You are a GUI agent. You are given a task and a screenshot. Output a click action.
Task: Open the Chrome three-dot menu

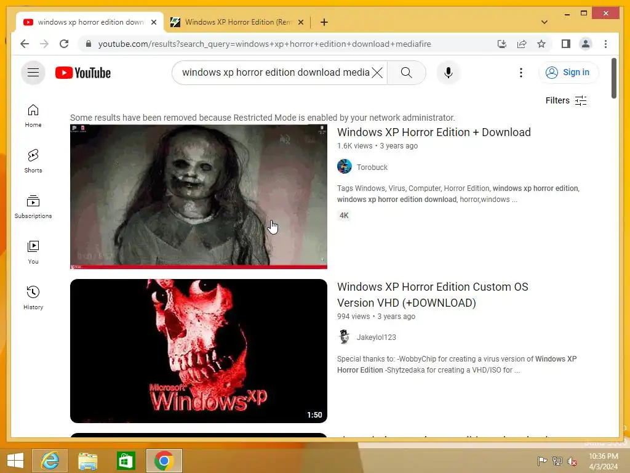coord(605,44)
